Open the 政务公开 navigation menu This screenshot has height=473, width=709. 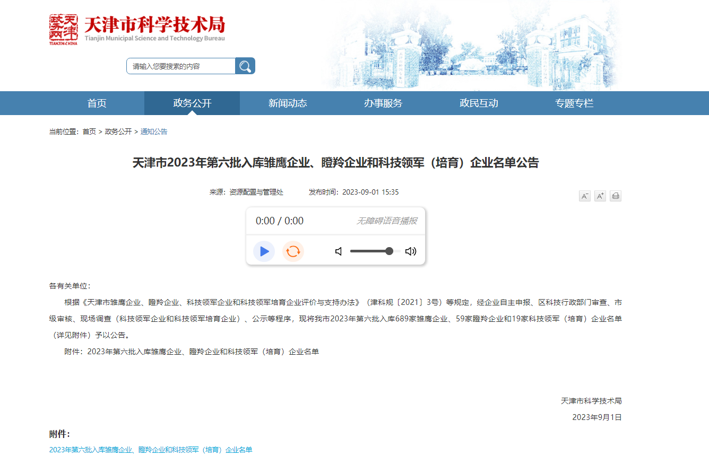click(x=192, y=103)
